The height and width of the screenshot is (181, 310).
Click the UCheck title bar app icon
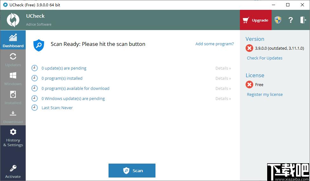[5, 5]
